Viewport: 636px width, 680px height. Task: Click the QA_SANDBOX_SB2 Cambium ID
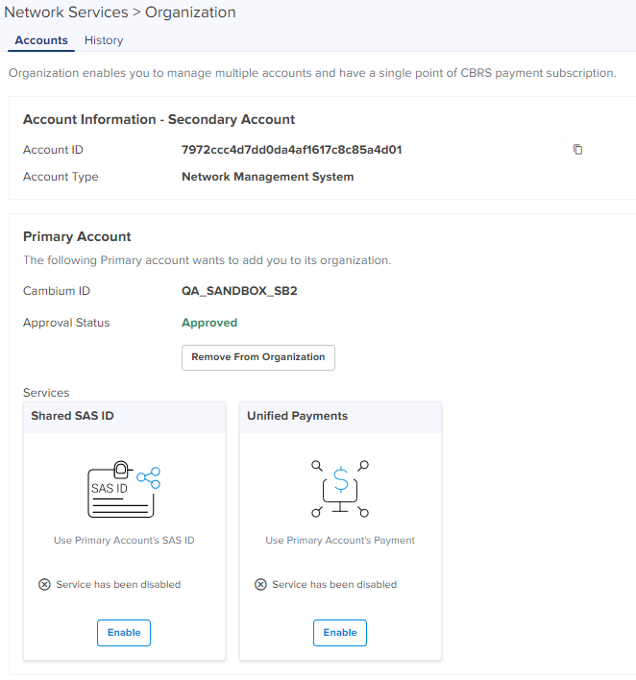239,291
